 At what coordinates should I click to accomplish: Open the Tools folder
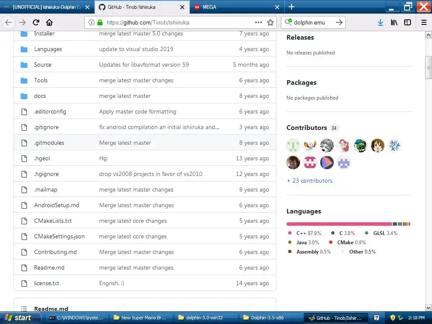click(41, 80)
